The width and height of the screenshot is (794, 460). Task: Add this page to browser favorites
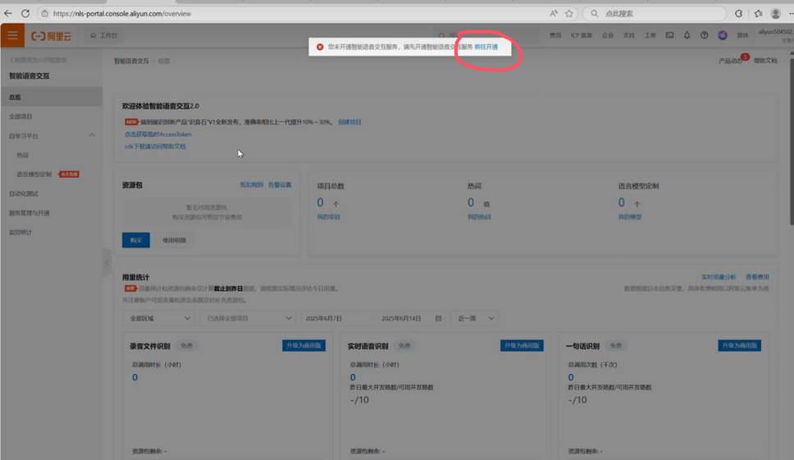click(x=568, y=13)
